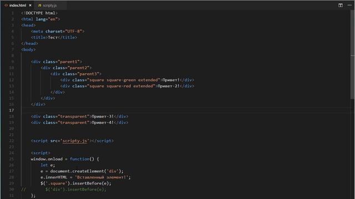Click the closing head tag
The height and width of the screenshot is (199, 355).
(x=29, y=44)
